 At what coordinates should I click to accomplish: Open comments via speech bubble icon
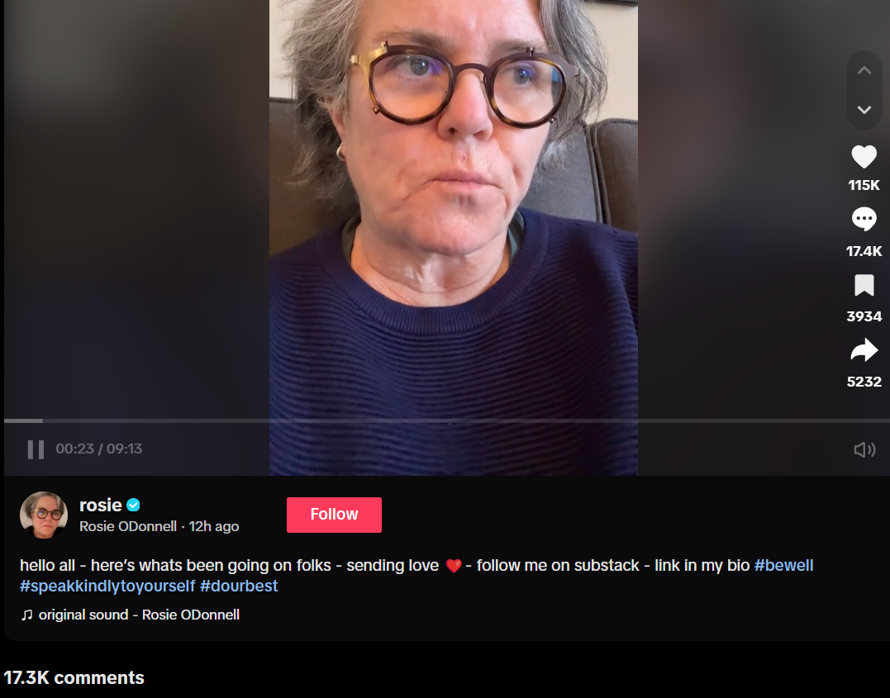(x=864, y=219)
